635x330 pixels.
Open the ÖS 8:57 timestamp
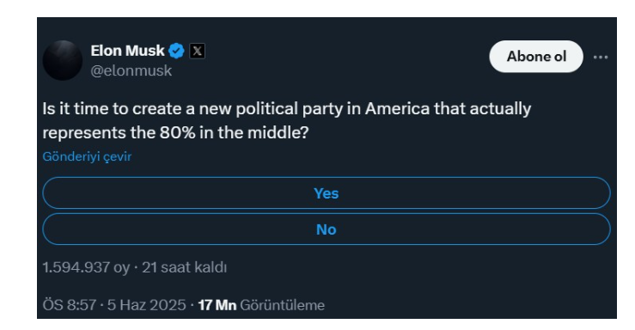point(70,305)
